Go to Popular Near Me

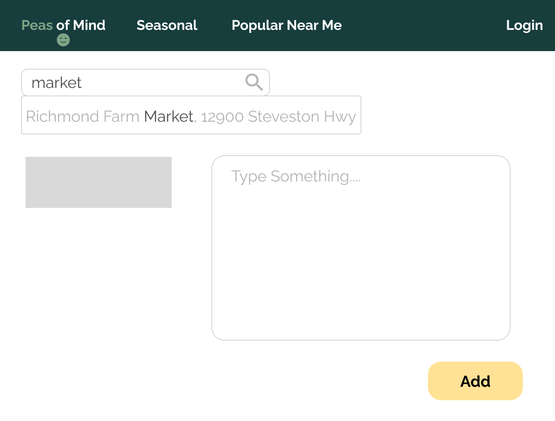pyautogui.click(x=287, y=25)
